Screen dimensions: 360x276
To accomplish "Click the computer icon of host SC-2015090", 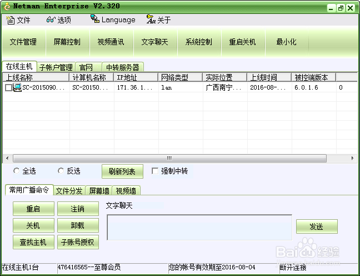I will [x=17, y=87].
